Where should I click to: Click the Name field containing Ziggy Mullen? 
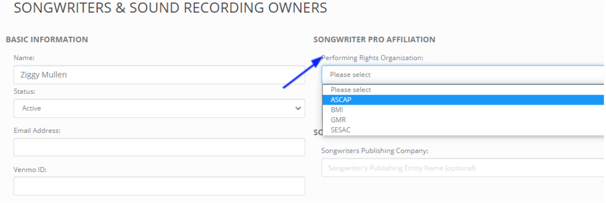click(x=159, y=75)
